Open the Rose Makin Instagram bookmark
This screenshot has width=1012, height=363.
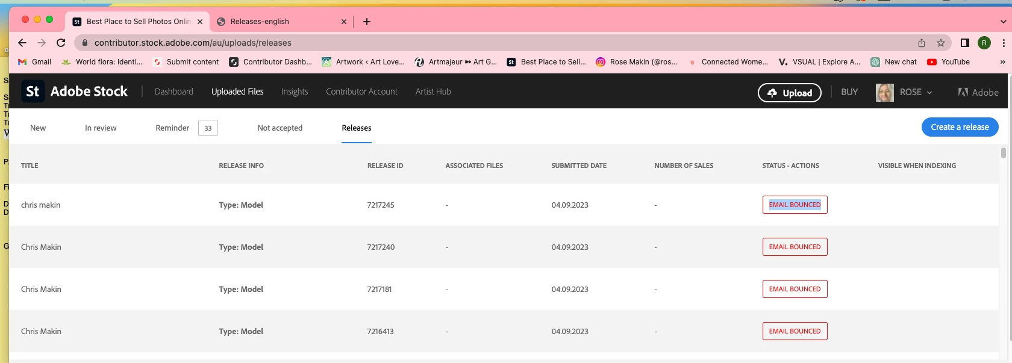(637, 62)
